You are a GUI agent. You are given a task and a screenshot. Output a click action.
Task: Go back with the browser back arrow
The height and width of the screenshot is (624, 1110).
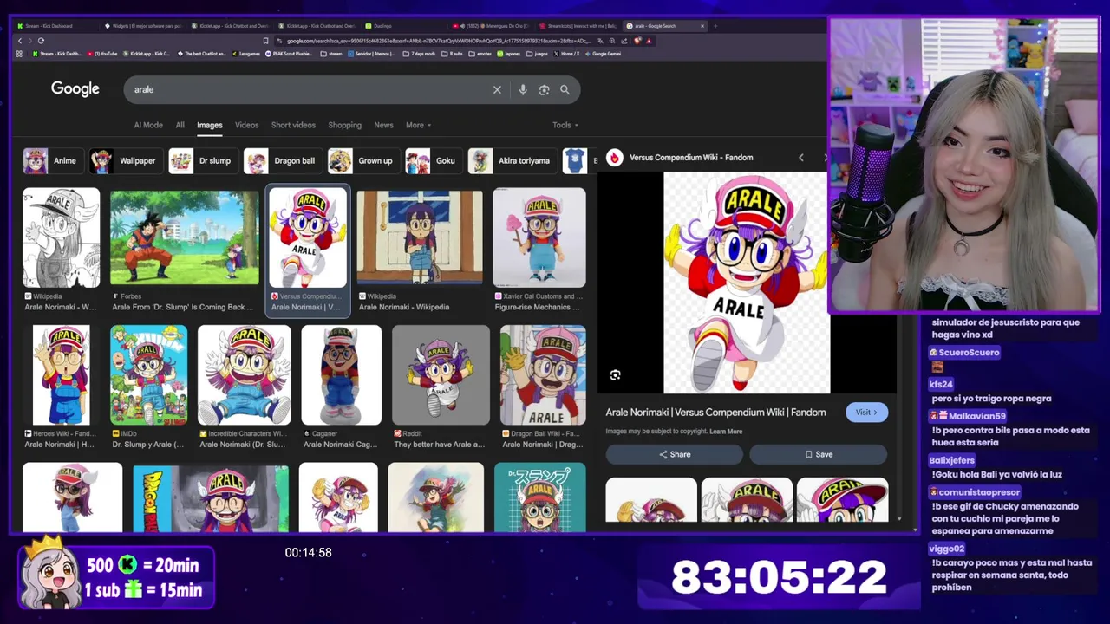20,41
